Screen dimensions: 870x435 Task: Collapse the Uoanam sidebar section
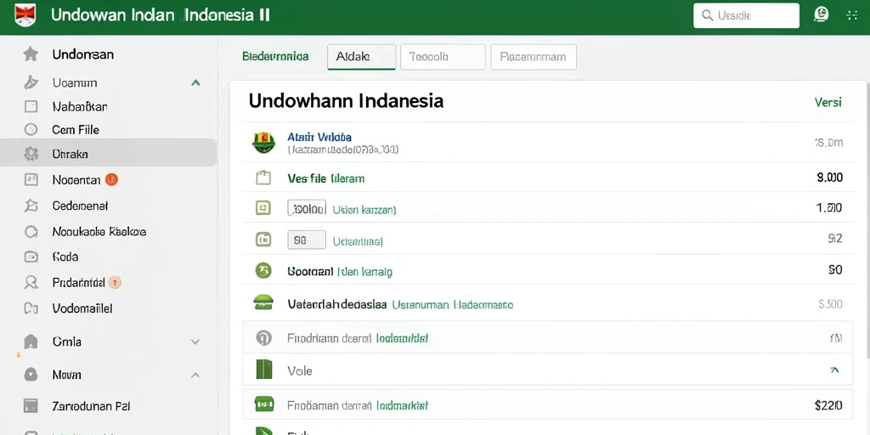[x=195, y=82]
